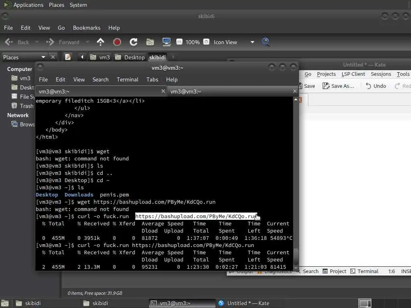Open the Home folder icon in toolbar
Viewport: 411px width, 308px height.
150,42
